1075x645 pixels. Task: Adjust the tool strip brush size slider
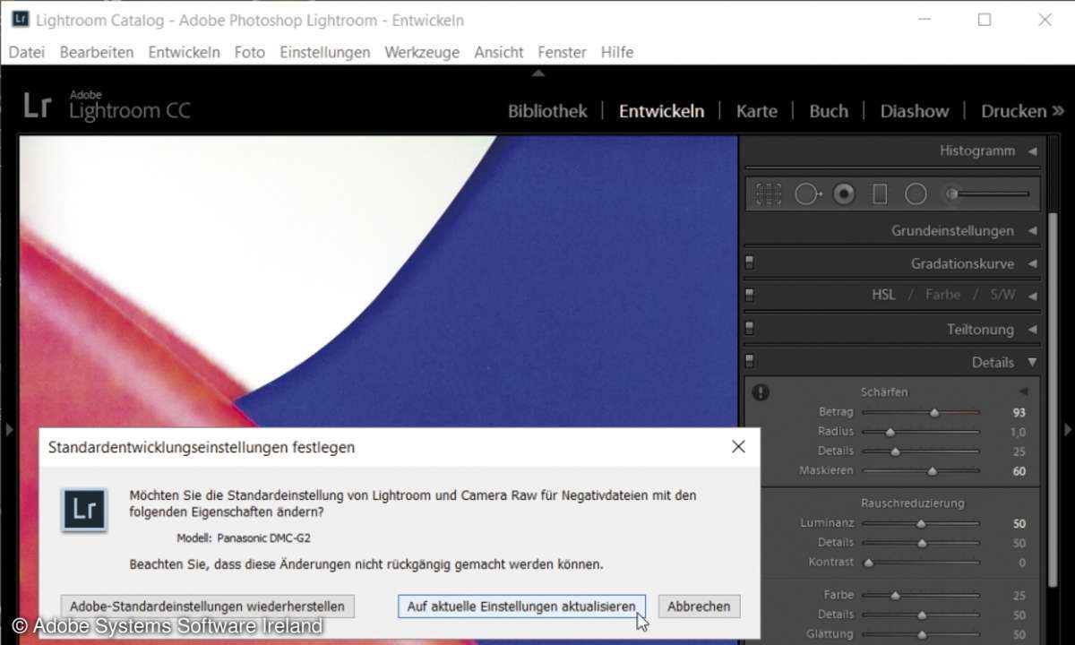click(x=990, y=193)
